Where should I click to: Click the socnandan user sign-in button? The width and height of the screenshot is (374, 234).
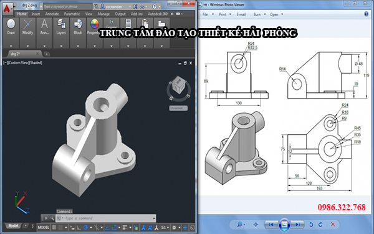(x=114, y=6)
